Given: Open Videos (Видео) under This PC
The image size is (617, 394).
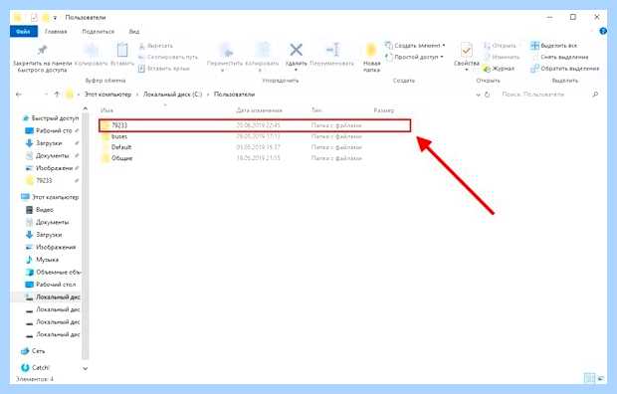Looking at the screenshot, I should tap(40, 210).
